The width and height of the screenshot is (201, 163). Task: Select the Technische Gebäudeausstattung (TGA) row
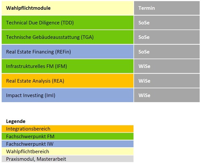[x=67, y=37]
